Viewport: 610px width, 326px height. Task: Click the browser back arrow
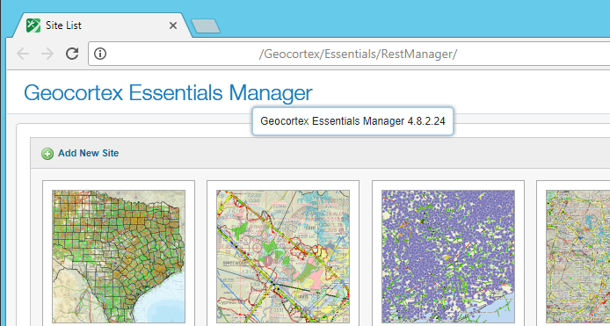[x=23, y=54]
